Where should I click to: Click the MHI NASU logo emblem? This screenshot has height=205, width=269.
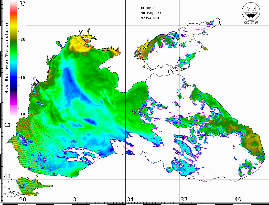click(x=251, y=12)
